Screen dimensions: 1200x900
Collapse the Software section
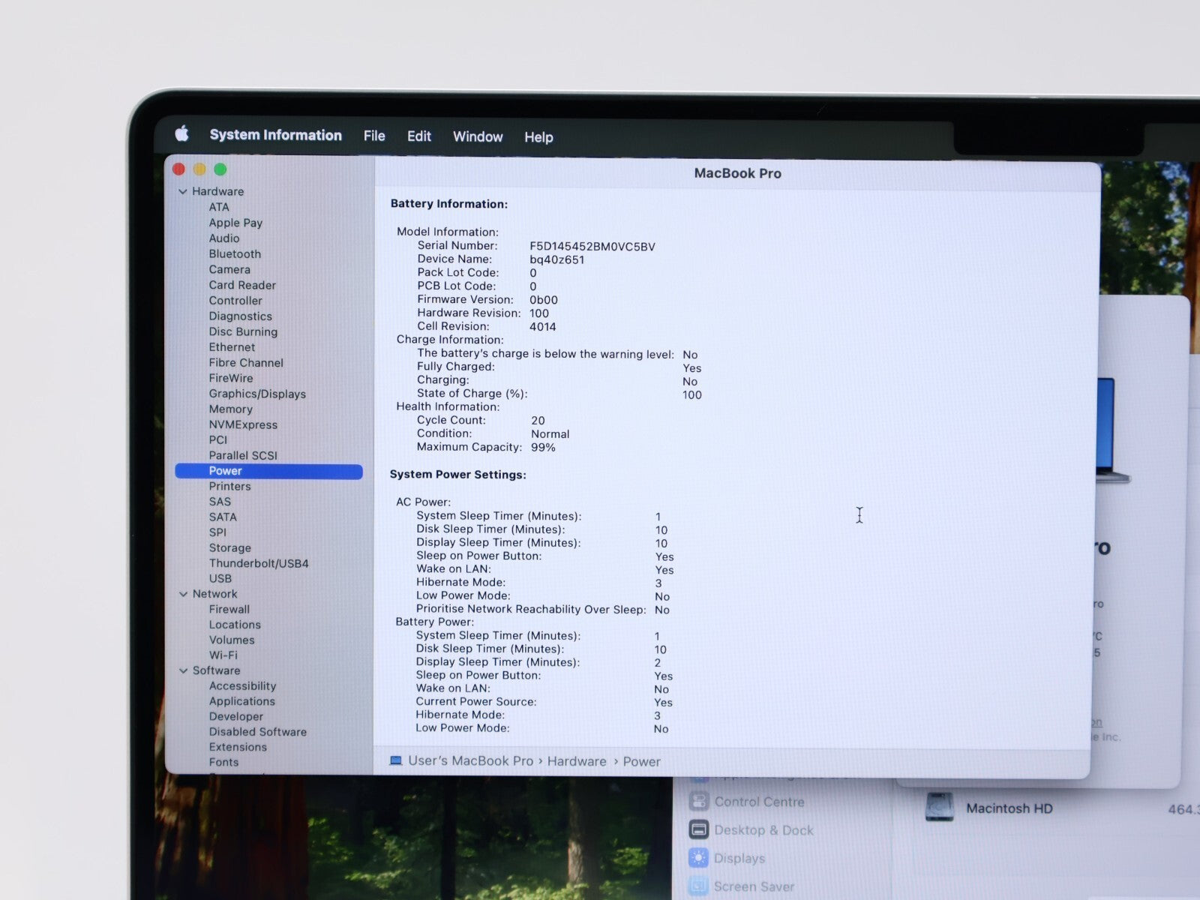pos(183,670)
